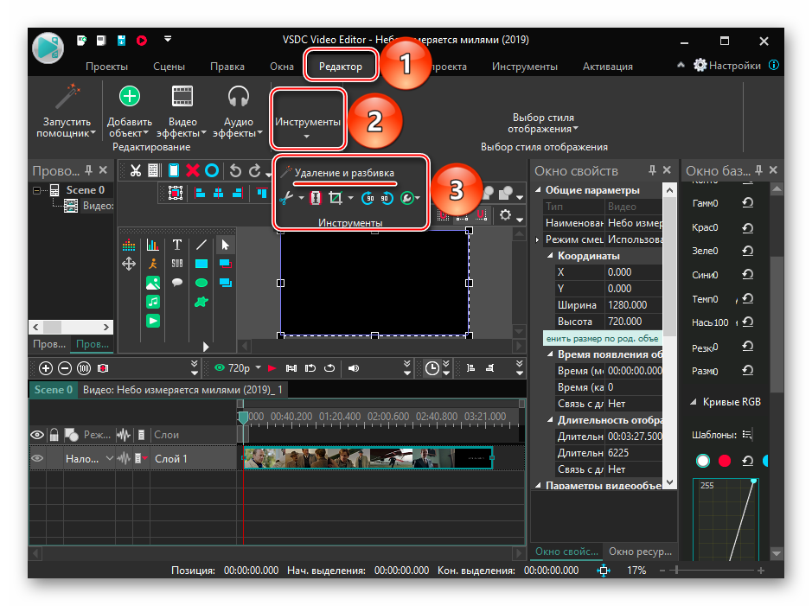Screen dimensions: 812x606
Task: Click the red play preview button
Action: [x=272, y=367]
